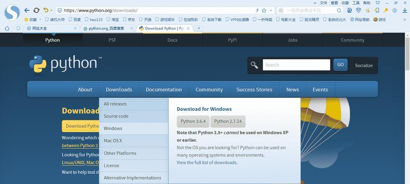
Task: Close the 网址大全 tab
Action: tap(75, 29)
